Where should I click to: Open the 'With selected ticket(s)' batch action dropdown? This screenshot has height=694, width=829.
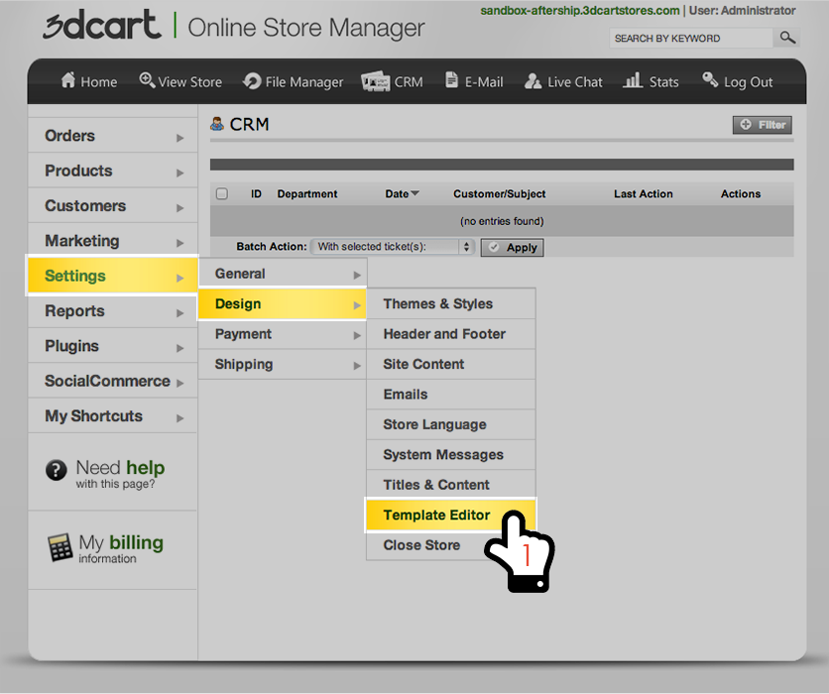click(391, 247)
